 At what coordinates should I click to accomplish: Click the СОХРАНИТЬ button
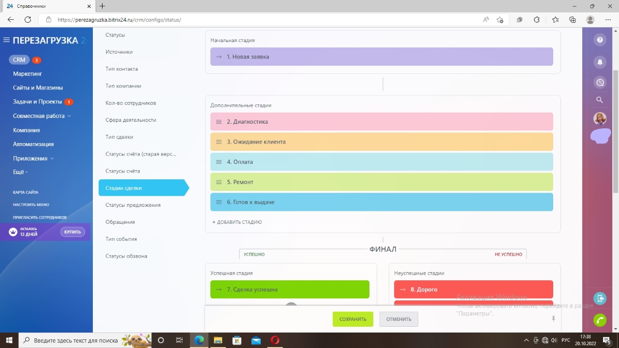pos(353,319)
